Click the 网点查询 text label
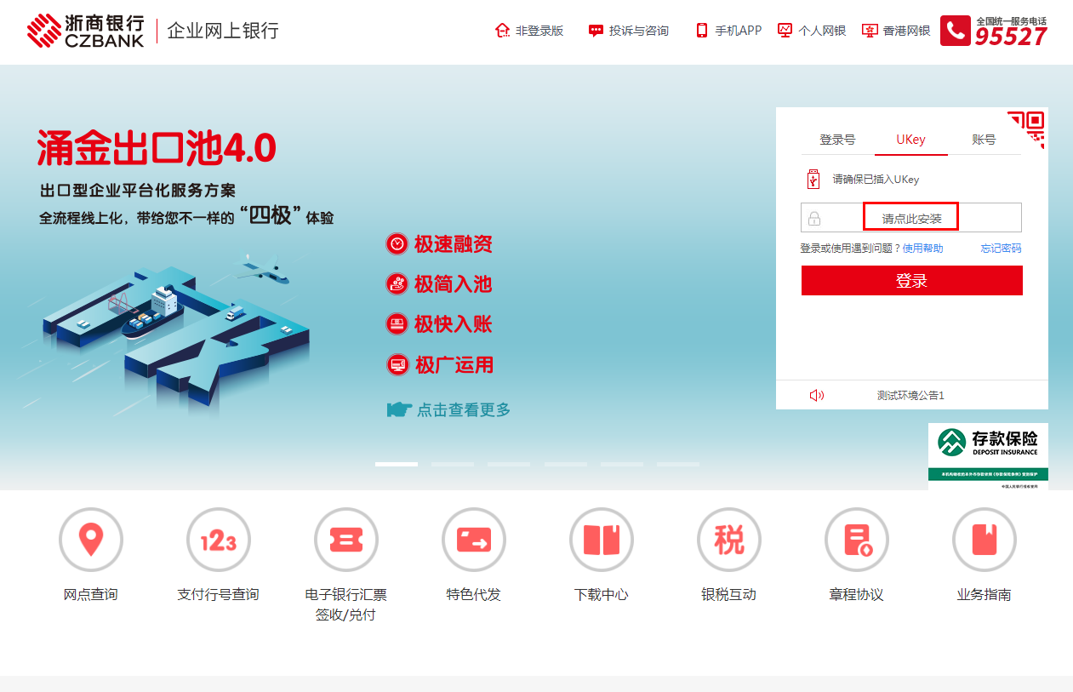The image size is (1073, 692). 91,594
